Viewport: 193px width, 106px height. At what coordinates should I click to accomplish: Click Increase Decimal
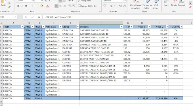[120, 6]
